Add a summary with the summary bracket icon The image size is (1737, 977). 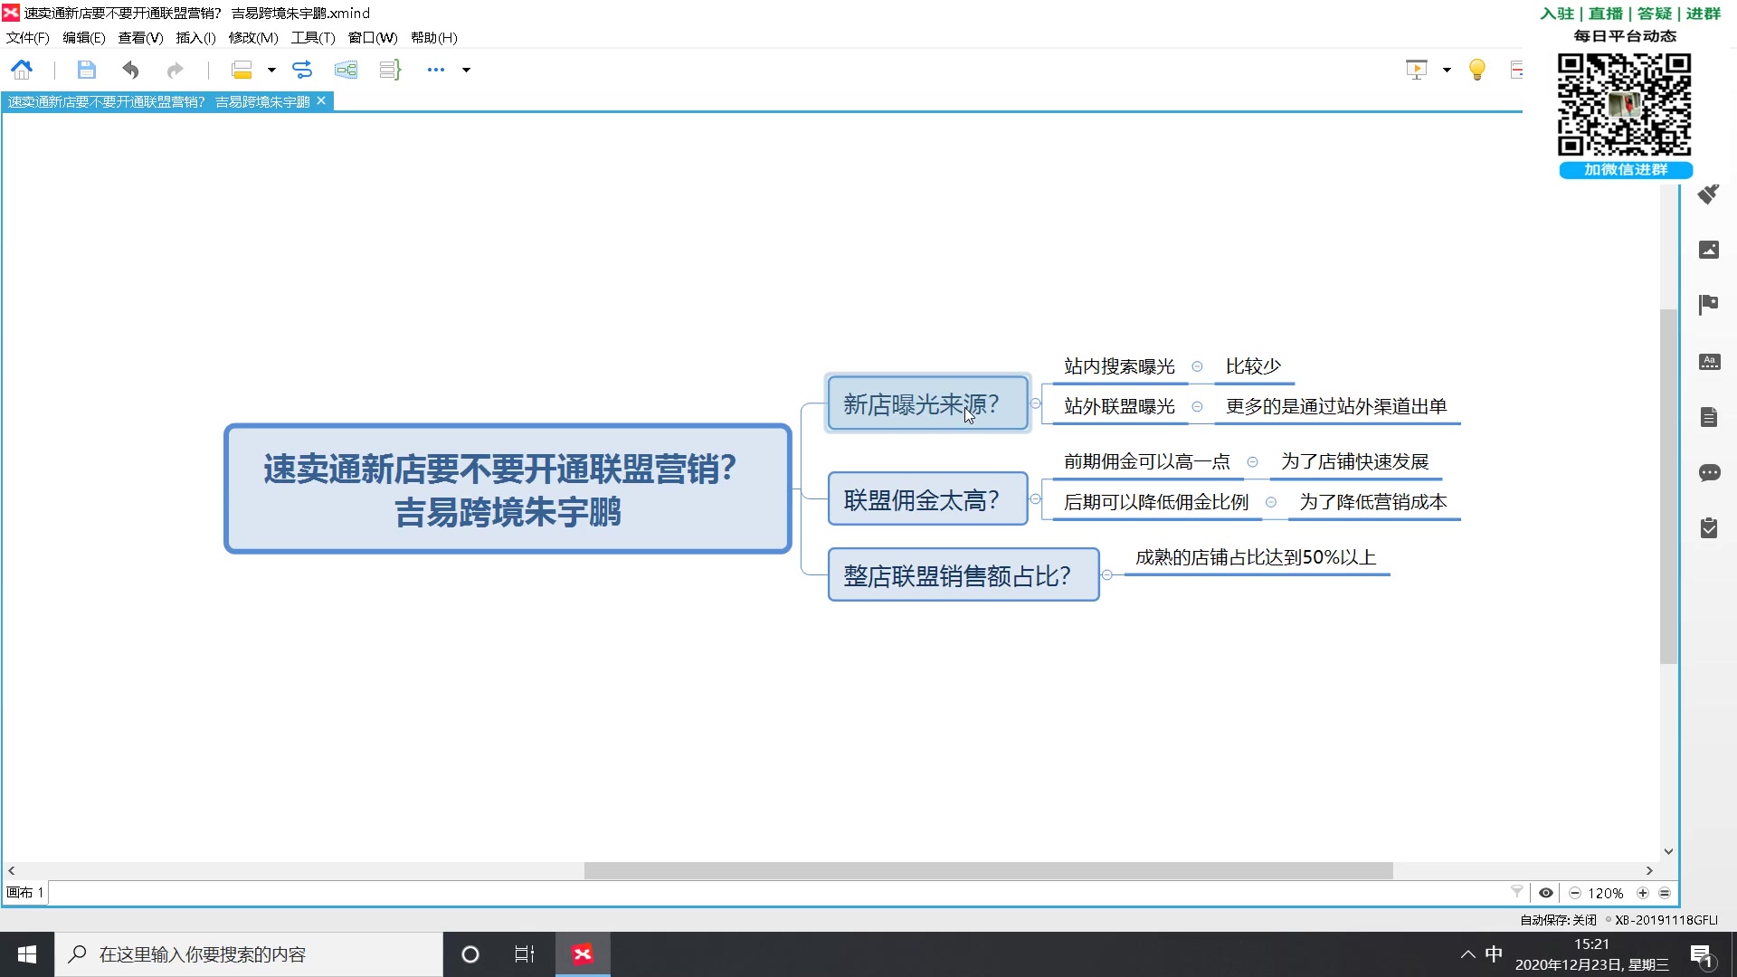pos(390,70)
